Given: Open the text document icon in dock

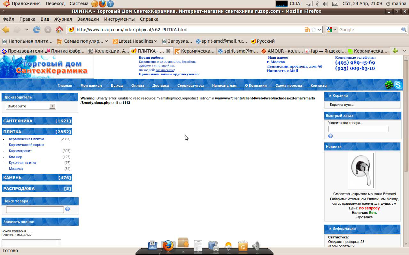Looking at the screenshot, I should (198, 246).
